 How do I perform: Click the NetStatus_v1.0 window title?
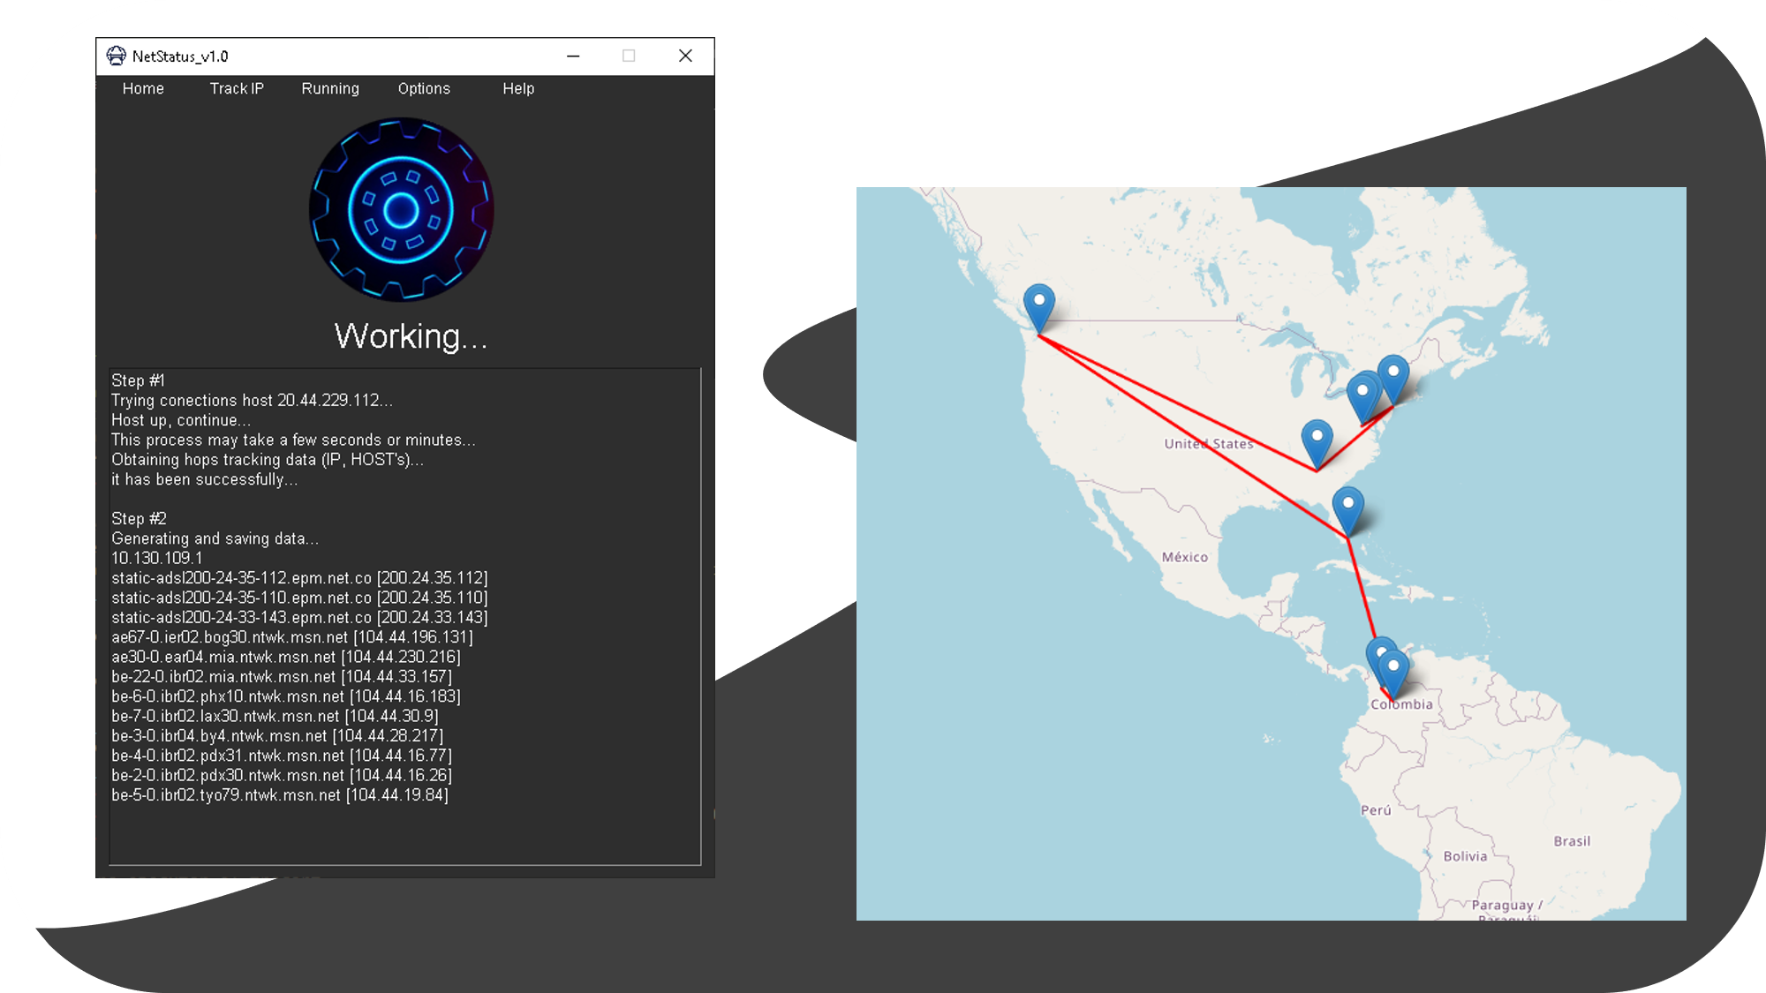pyautogui.click(x=180, y=56)
